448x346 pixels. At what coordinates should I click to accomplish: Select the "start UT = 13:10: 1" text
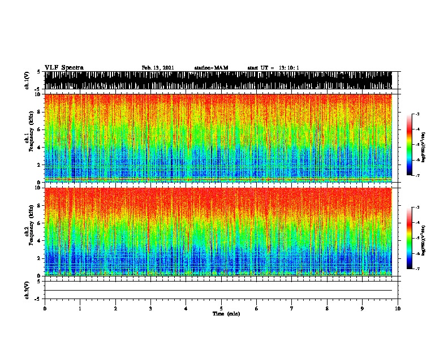273,68
